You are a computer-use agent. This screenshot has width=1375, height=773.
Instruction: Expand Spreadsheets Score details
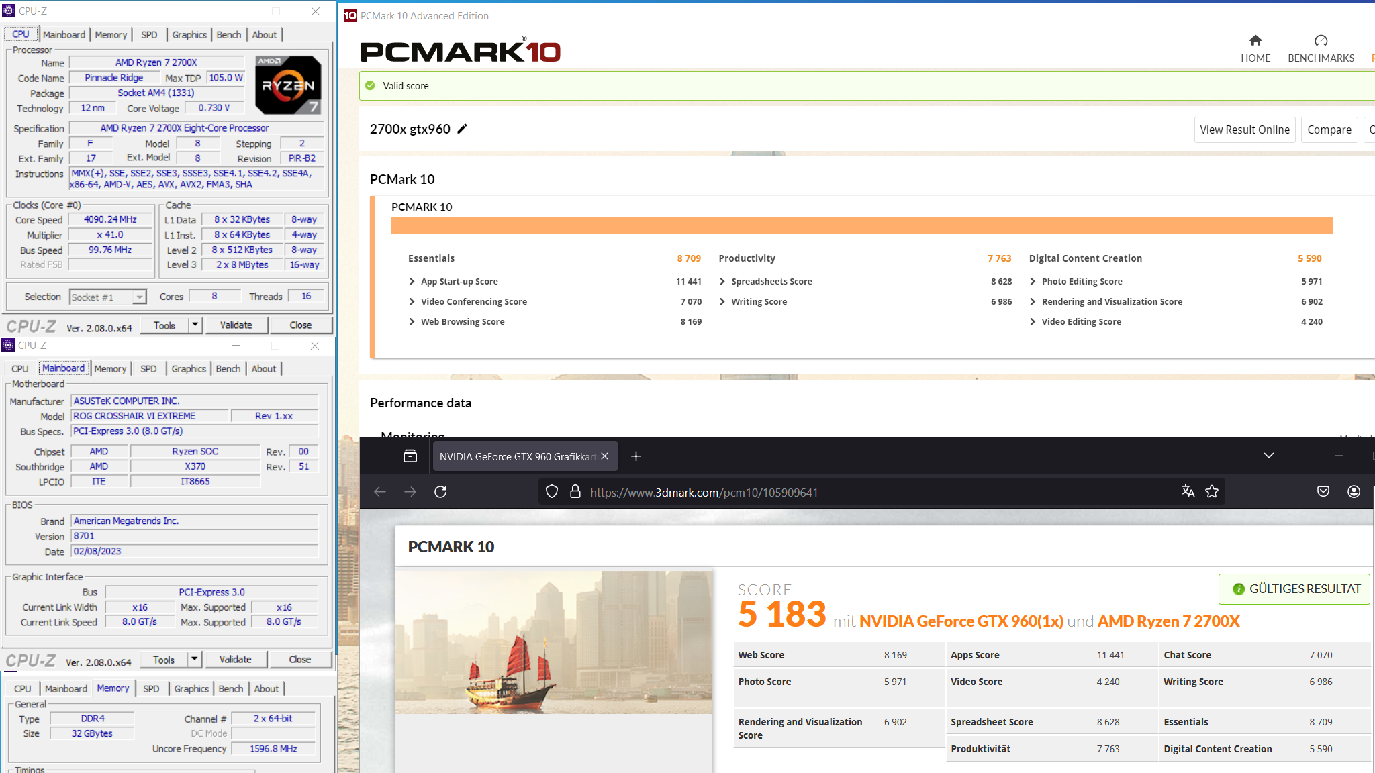tap(722, 282)
